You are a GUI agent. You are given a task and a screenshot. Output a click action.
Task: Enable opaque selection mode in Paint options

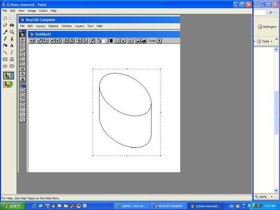click(x=9, y=76)
